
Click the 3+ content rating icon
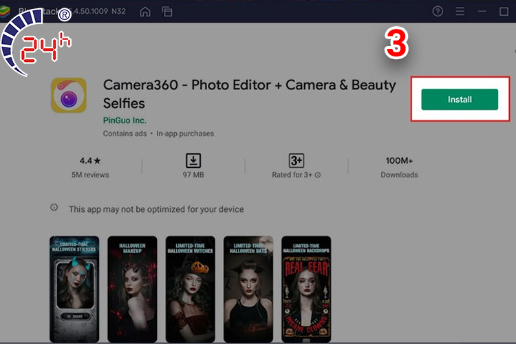pos(296,160)
